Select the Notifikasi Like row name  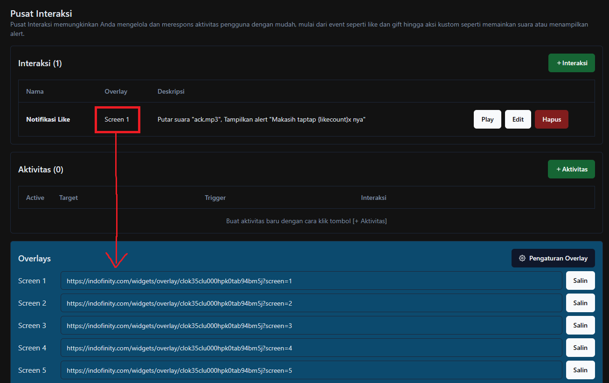tap(48, 119)
